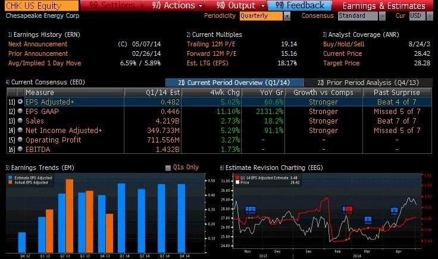Click the 99) Feedback button

tap(300, 5)
